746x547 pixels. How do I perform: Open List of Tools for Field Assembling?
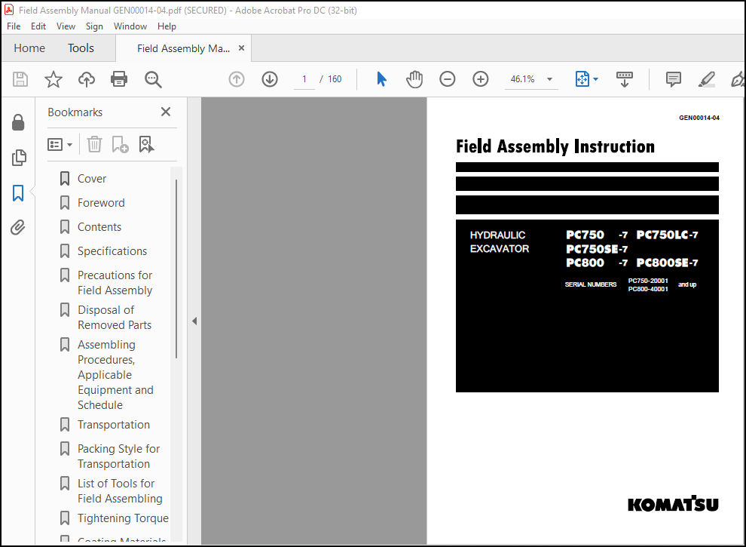pos(120,491)
